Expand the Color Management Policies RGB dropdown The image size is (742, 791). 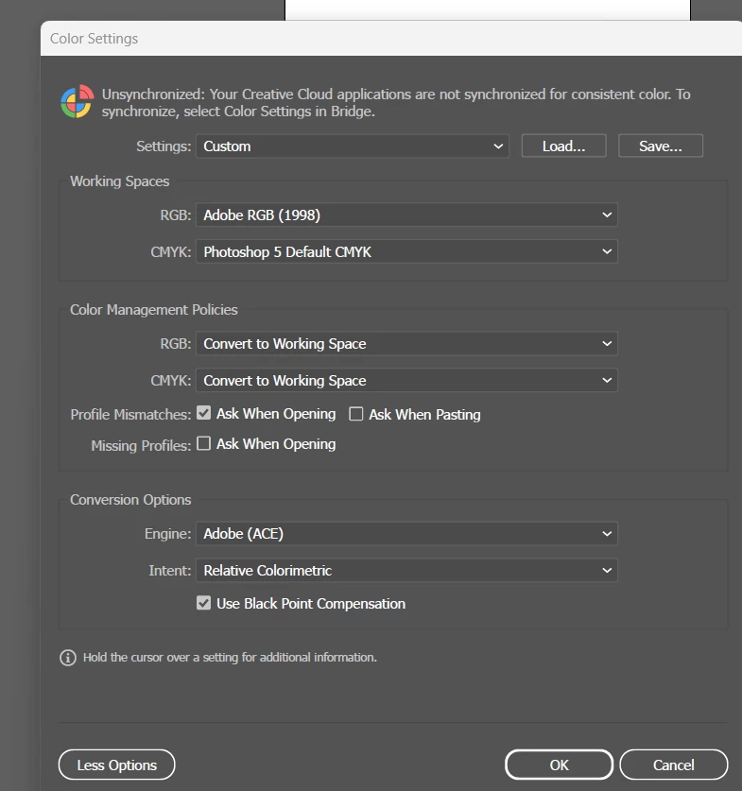coord(406,344)
